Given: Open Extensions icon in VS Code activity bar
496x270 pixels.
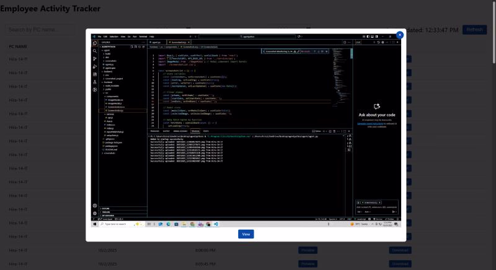Looking at the screenshot, I should point(95,74).
